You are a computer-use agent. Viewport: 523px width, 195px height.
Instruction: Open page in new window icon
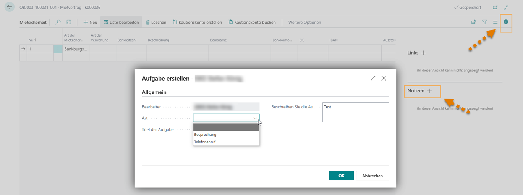pos(495,7)
